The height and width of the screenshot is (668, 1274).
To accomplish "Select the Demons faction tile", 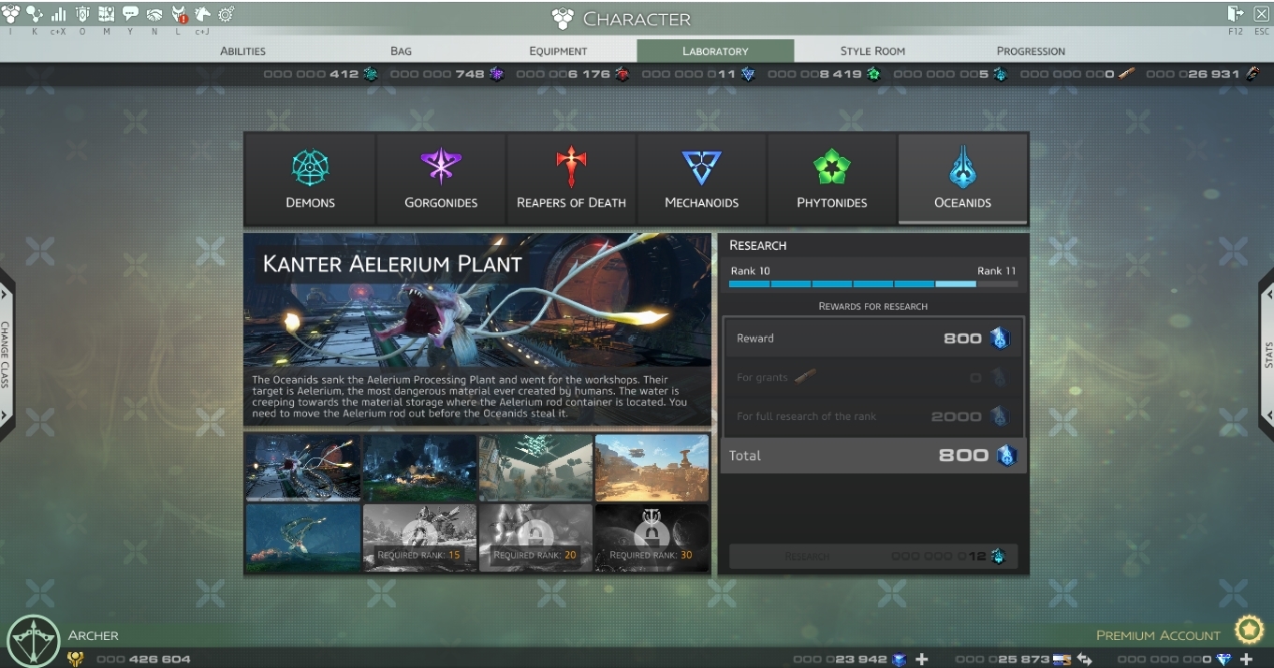I will tap(310, 179).
